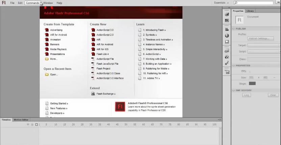This screenshot has height=145, width=281.
Task: Open the Color panel icon
Action: coord(227,14)
